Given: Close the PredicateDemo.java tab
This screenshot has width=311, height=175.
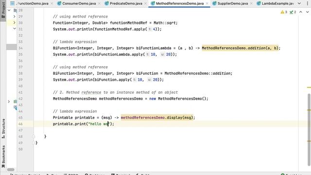Looking at the screenshot, I should [146, 3].
